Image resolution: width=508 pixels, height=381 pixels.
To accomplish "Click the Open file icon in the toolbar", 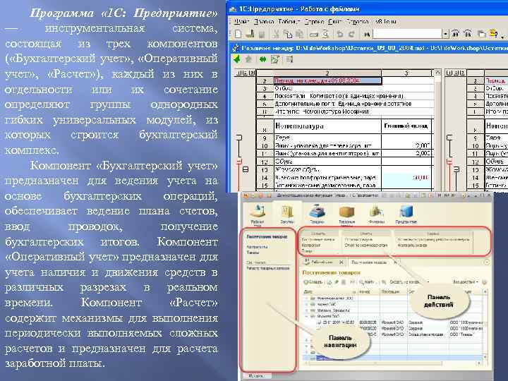I will (x=250, y=34).
